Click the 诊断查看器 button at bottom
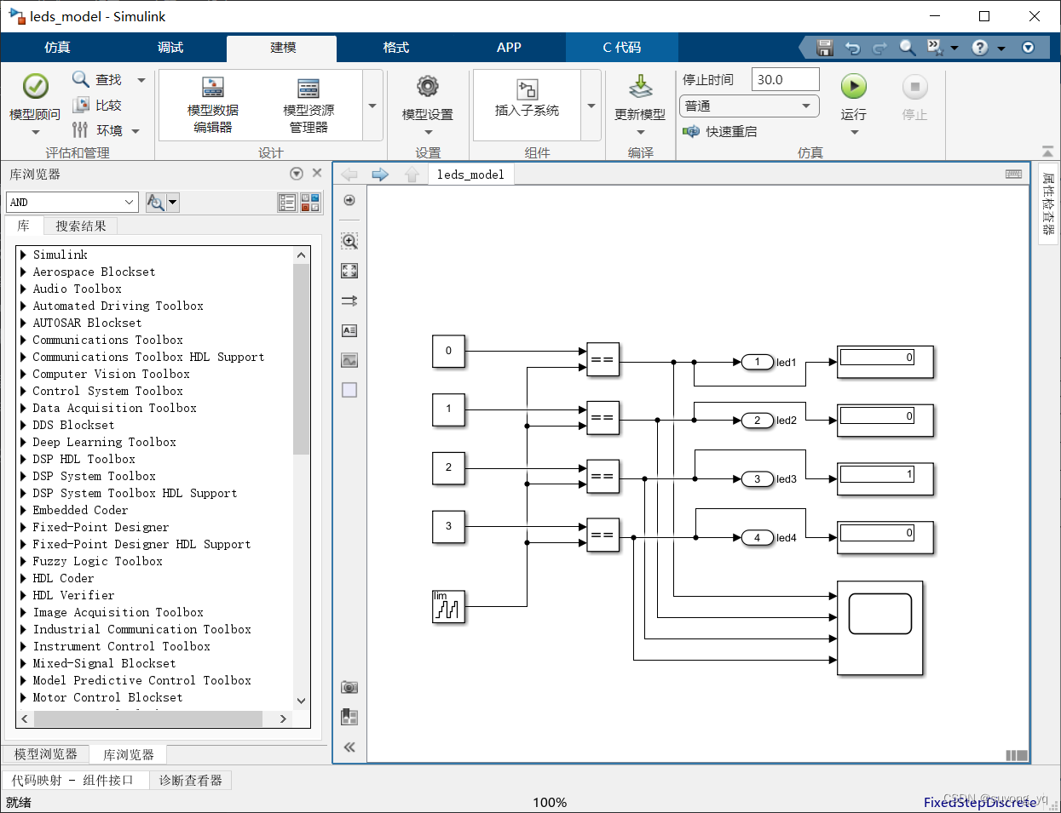 coord(190,780)
